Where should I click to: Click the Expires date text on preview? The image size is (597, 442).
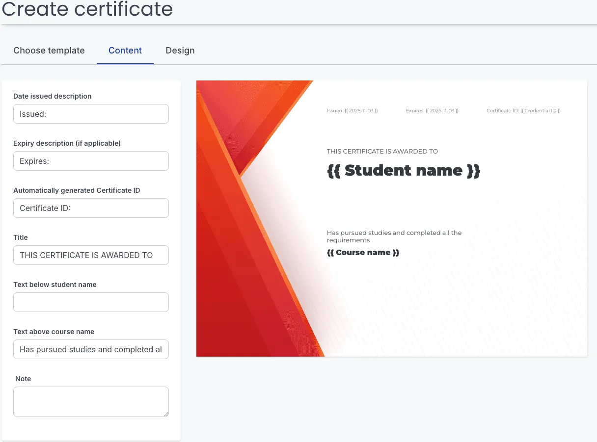point(432,111)
